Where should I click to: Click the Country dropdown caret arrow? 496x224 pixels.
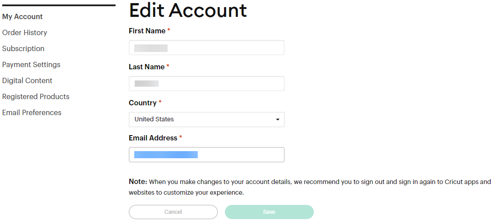pos(278,120)
